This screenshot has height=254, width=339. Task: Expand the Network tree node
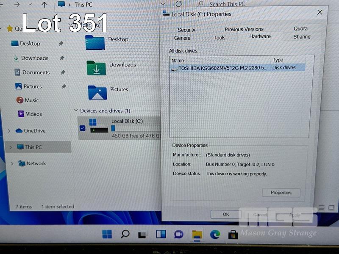(x=11, y=163)
